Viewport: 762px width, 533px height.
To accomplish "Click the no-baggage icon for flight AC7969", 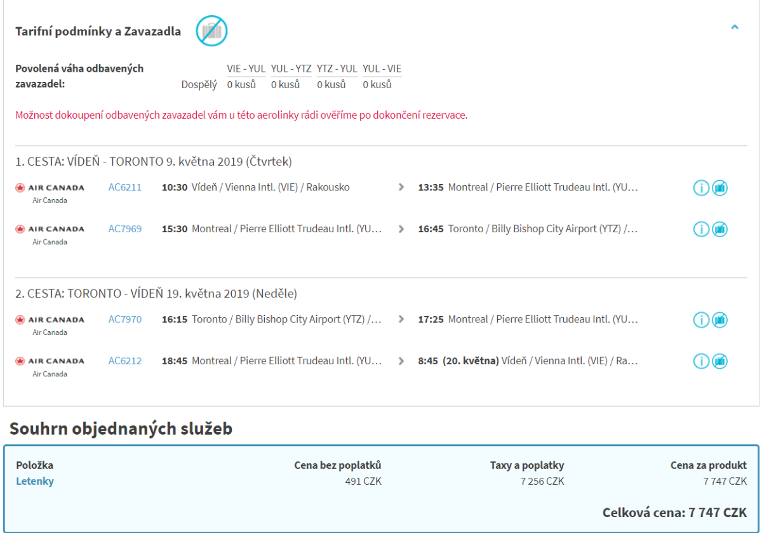I will [x=719, y=229].
